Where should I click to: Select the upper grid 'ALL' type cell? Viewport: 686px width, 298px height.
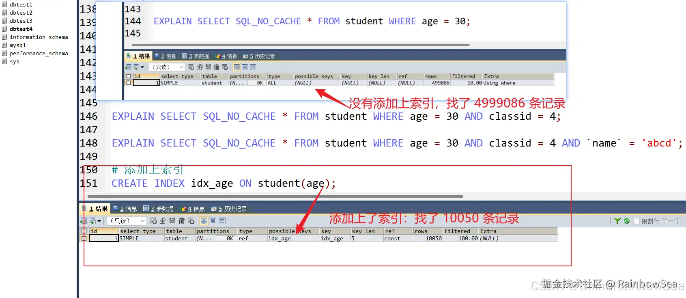(280, 83)
